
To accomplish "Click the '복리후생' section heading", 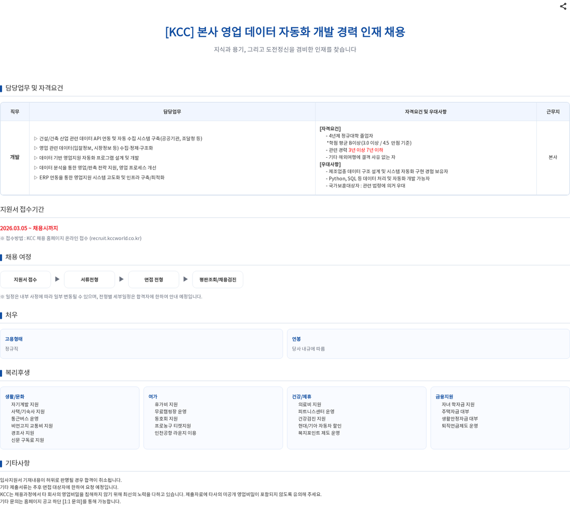I will pos(17,373).
